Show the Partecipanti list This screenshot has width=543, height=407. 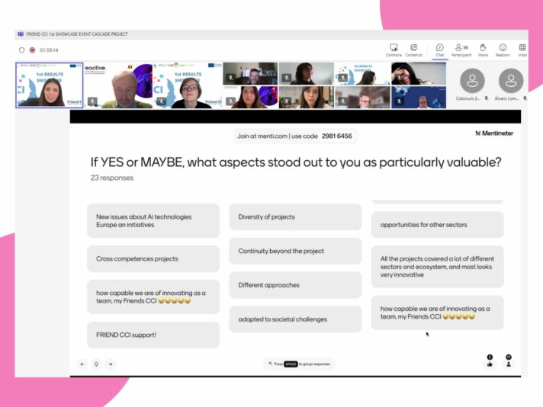pyautogui.click(x=461, y=50)
